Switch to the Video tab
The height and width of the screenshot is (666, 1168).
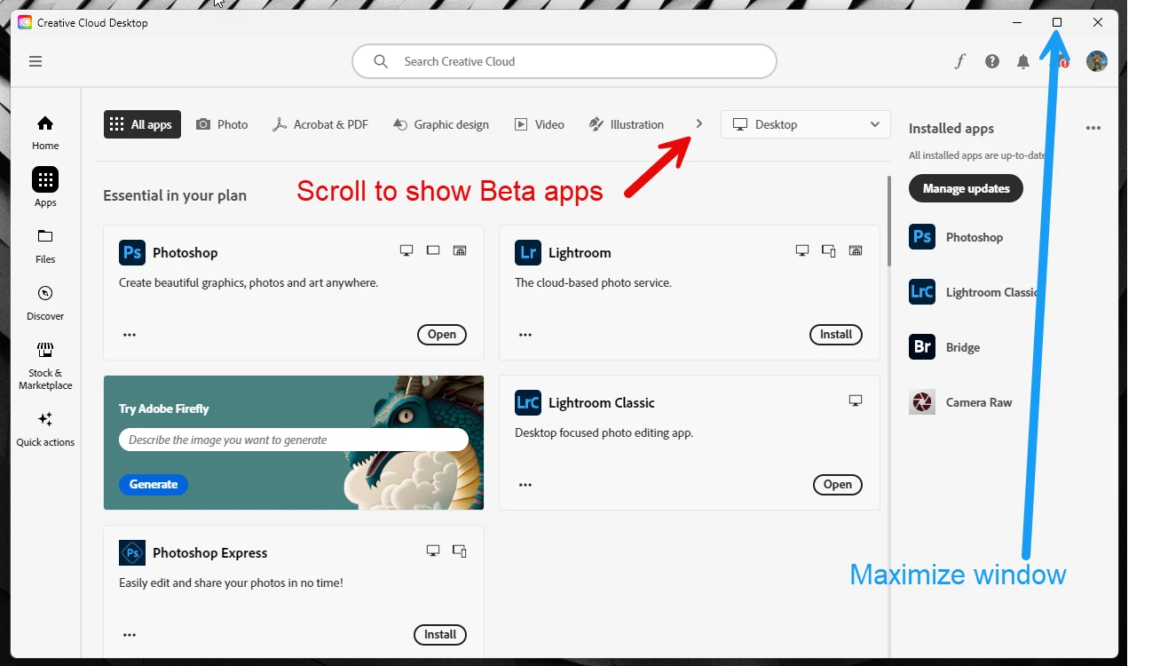[x=539, y=124]
